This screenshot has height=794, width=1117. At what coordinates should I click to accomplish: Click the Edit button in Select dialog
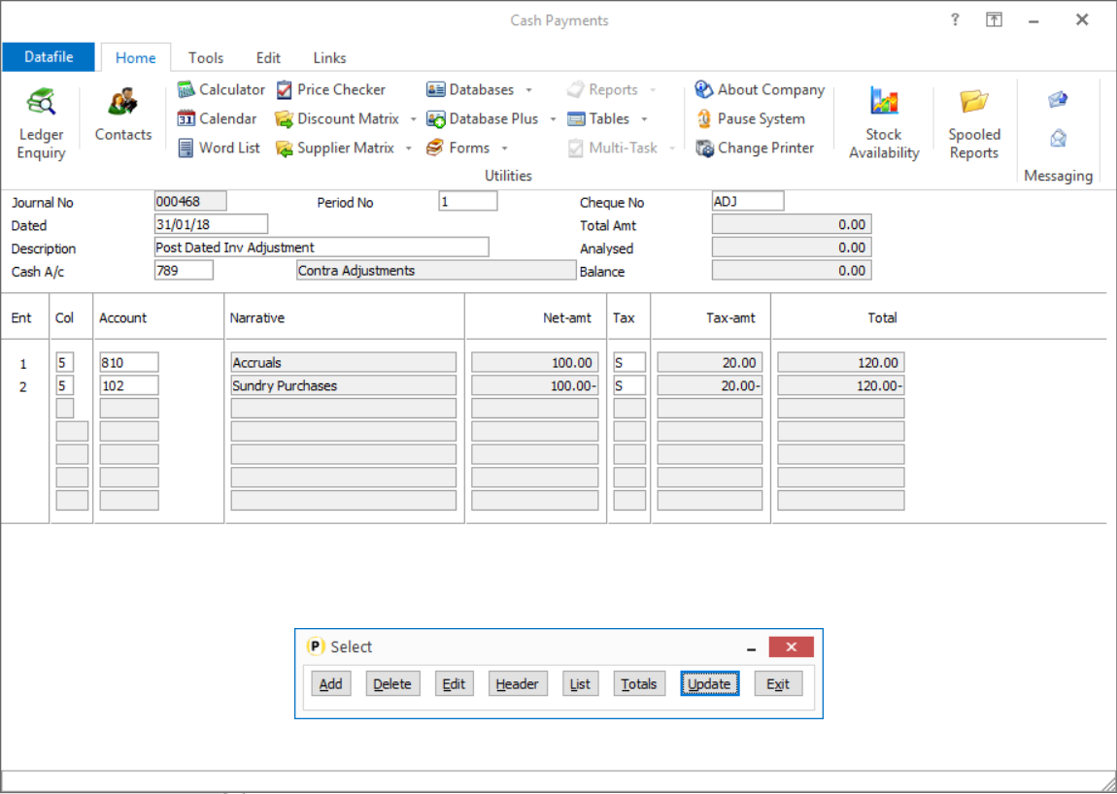[454, 683]
